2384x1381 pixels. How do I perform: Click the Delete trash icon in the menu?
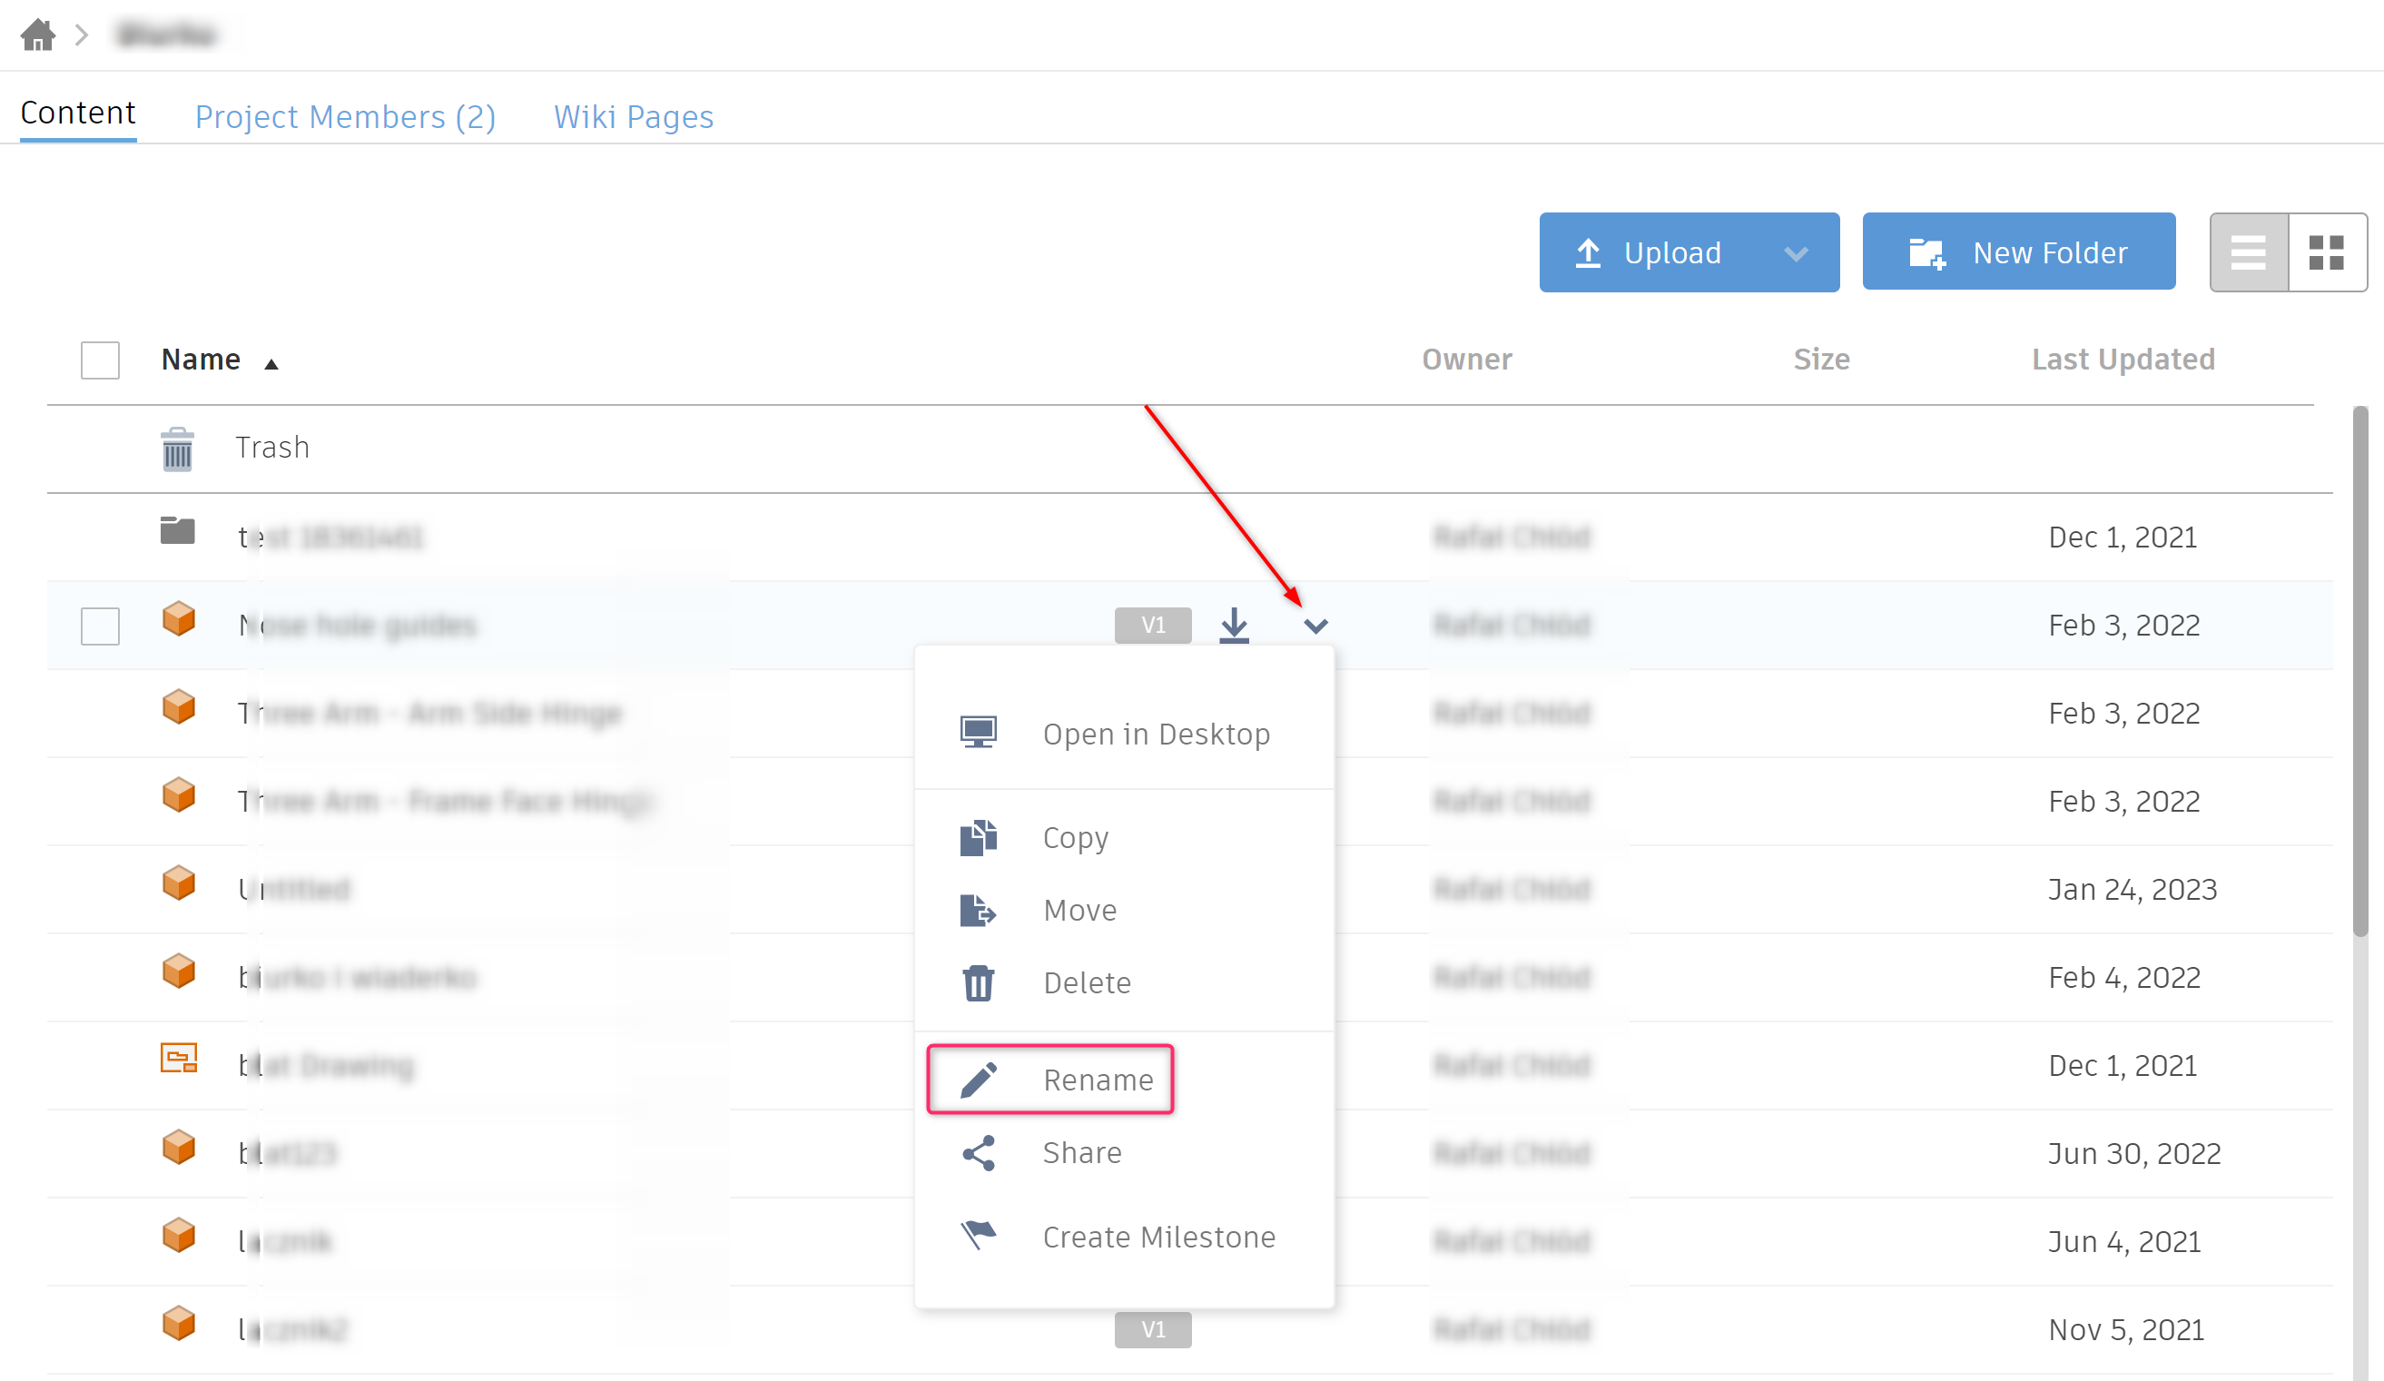pos(980,982)
